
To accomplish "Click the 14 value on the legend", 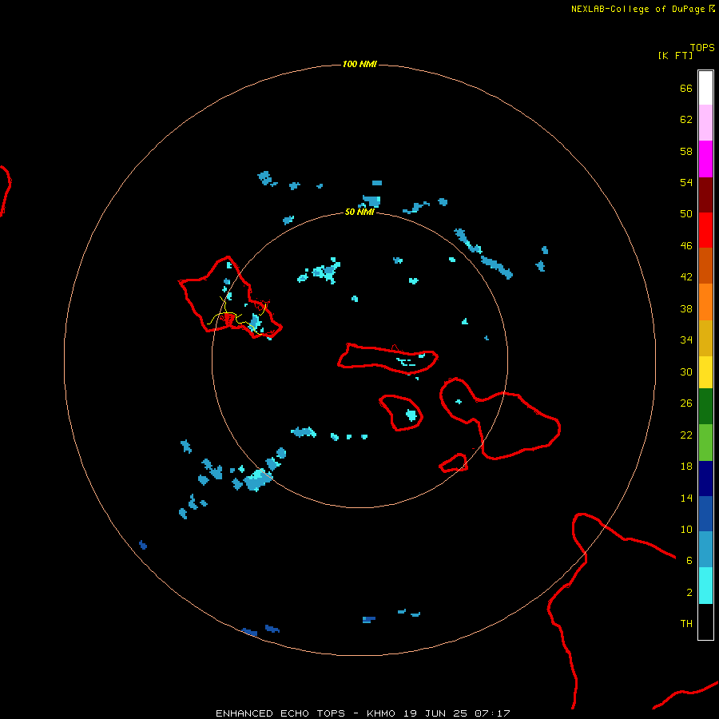I will point(686,498).
